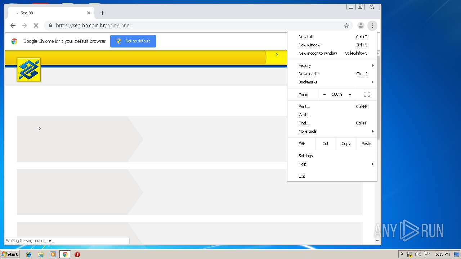This screenshot has width=461, height=259.
Task: Open the Opera icon in taskbar
Action: (77, 254)
